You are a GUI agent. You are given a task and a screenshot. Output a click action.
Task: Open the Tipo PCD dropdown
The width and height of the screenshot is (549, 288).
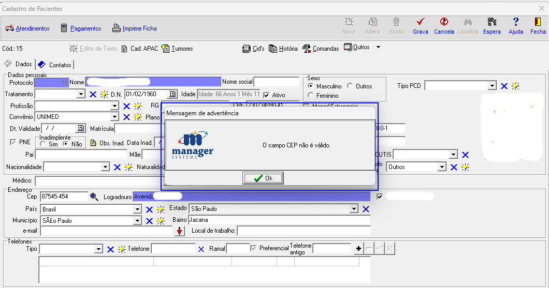coord(492,86)
